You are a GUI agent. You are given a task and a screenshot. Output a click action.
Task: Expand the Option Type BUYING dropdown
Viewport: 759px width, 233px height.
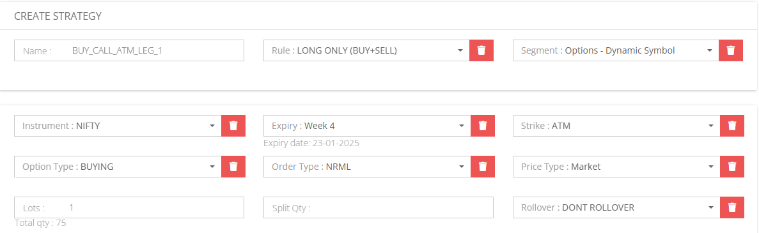tap(118, 166)
